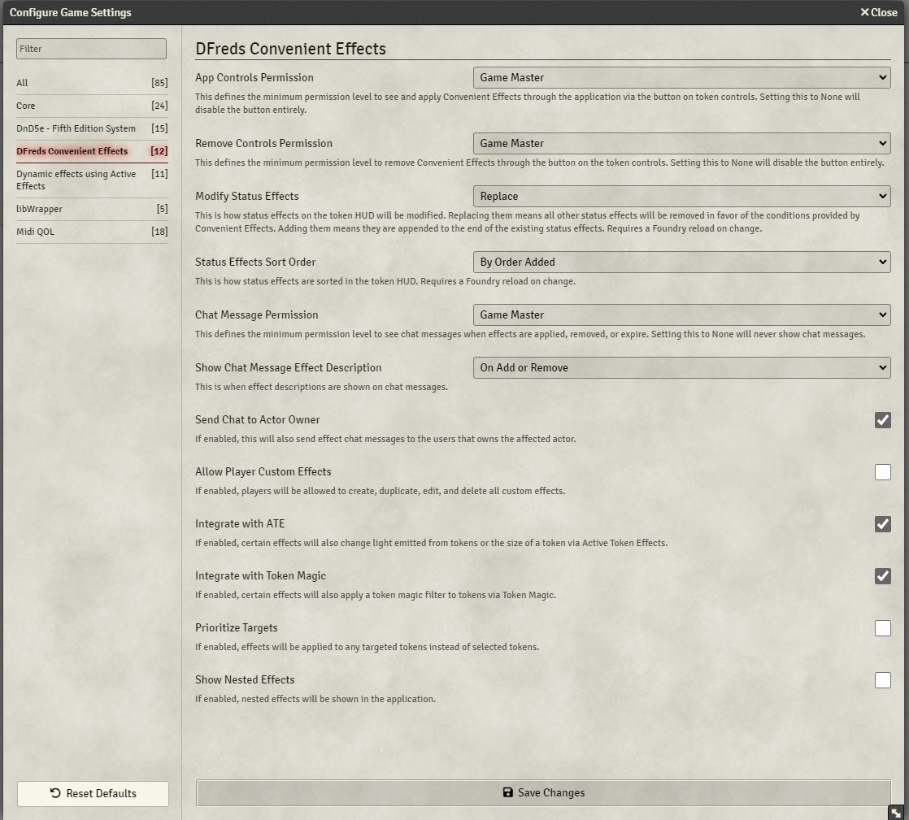This screenshot has width=909, height=820.
Task: Open Remove Controls Permission dropdown
Action: pyautogui.click(x=681, y=143)
